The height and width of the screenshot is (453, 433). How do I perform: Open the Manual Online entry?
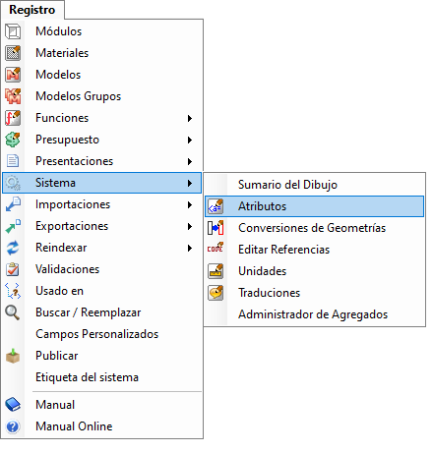coord(101,426)
